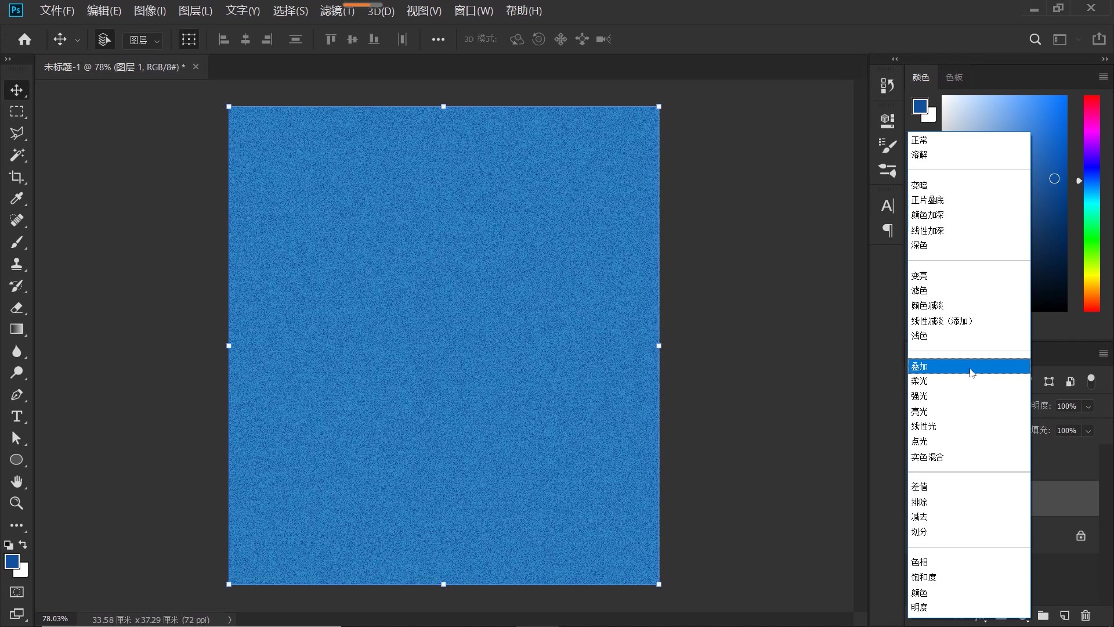Toggle show transform controls option
This screenshot has width=1114, height=627.
pos(189,39)
